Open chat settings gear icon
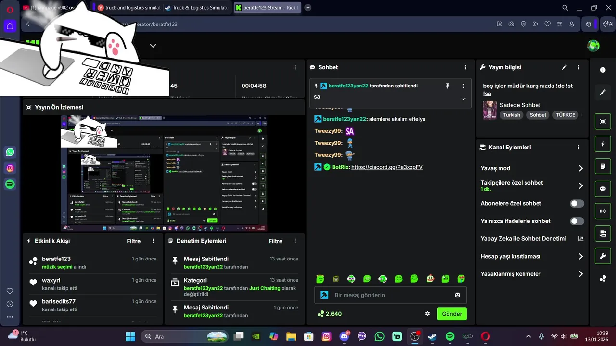The width and height of the screenshot is (616, 346). pyautogui.click(x=427, y=314)
